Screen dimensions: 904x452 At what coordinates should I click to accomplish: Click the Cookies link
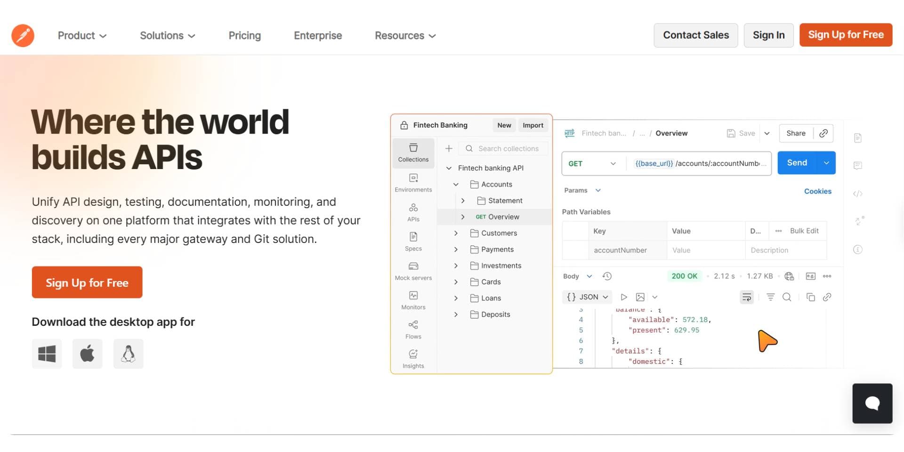pyautogui.click(x=817, y=191)
